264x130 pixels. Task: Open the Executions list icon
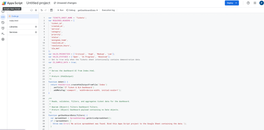(x=3, y=34)
